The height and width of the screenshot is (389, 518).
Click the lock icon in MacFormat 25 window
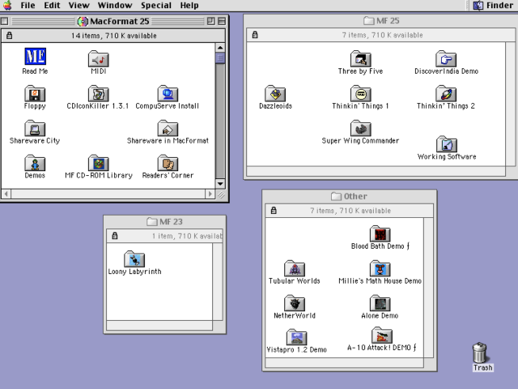[x=9, y=36]
